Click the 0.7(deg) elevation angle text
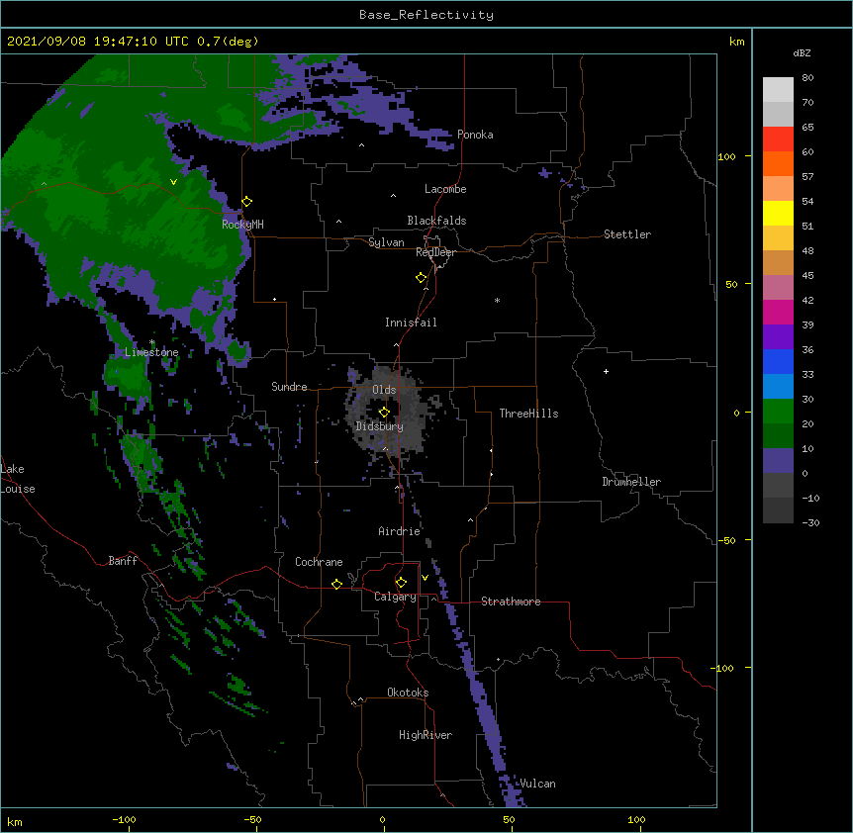Image resolution: width=853 pixels, height=833 pixels. coord(228,42)
